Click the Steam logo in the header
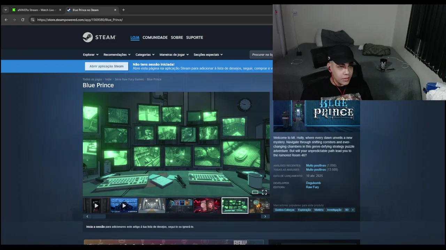This screenshot has height=250, width=446. pos(99,37)
